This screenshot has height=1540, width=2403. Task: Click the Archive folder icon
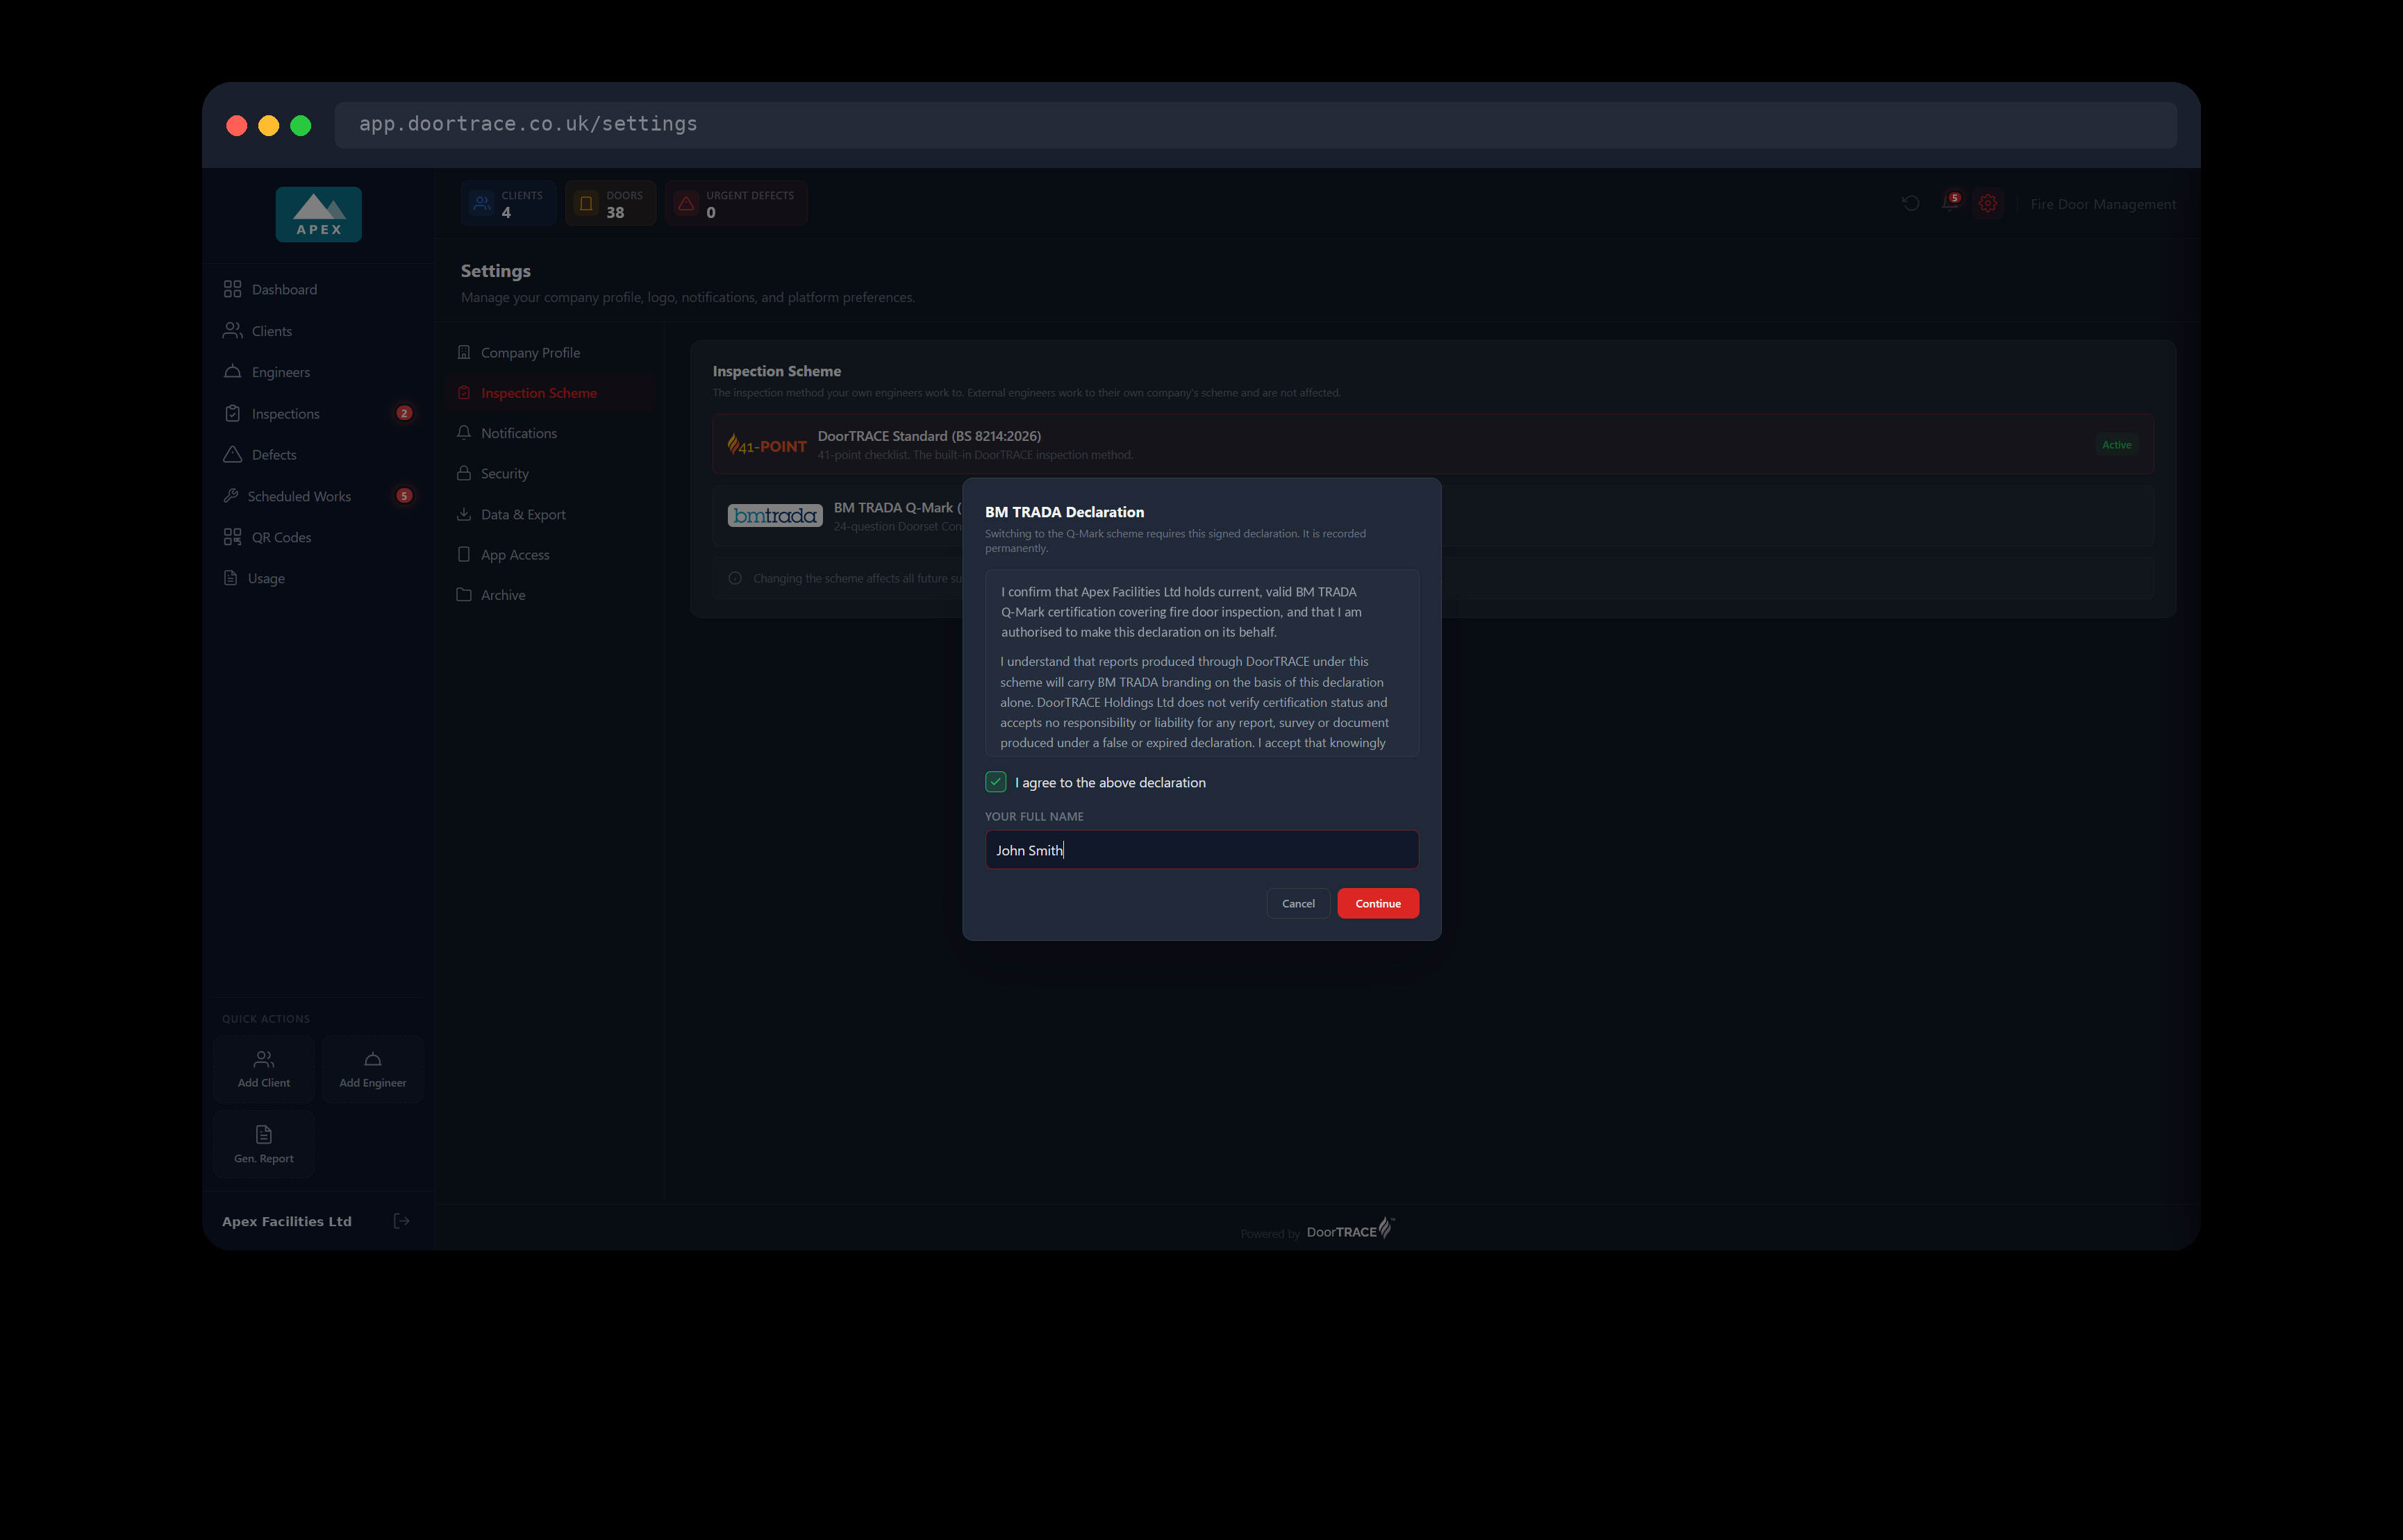464,594
